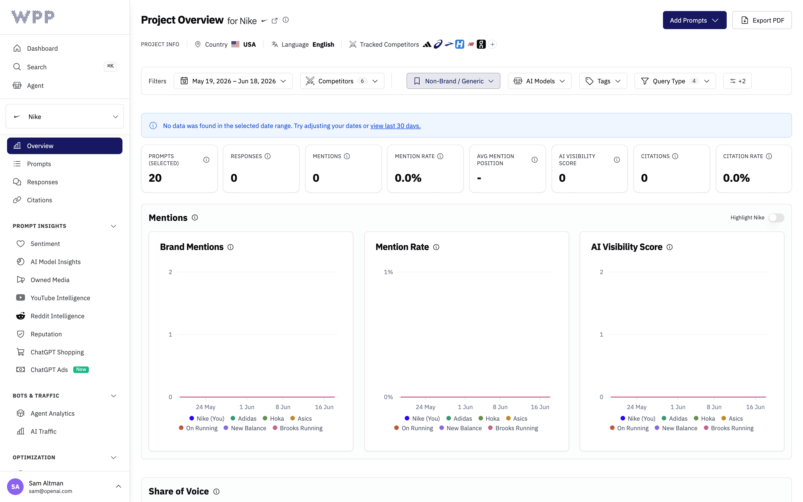Open external link icon beside Nike title
This screenshot has width=803, height=502.
275,21
